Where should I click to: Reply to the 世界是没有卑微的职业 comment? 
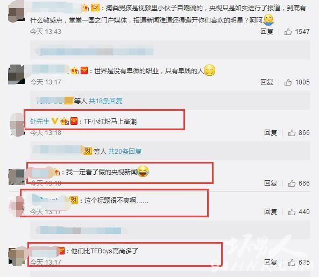267,82
